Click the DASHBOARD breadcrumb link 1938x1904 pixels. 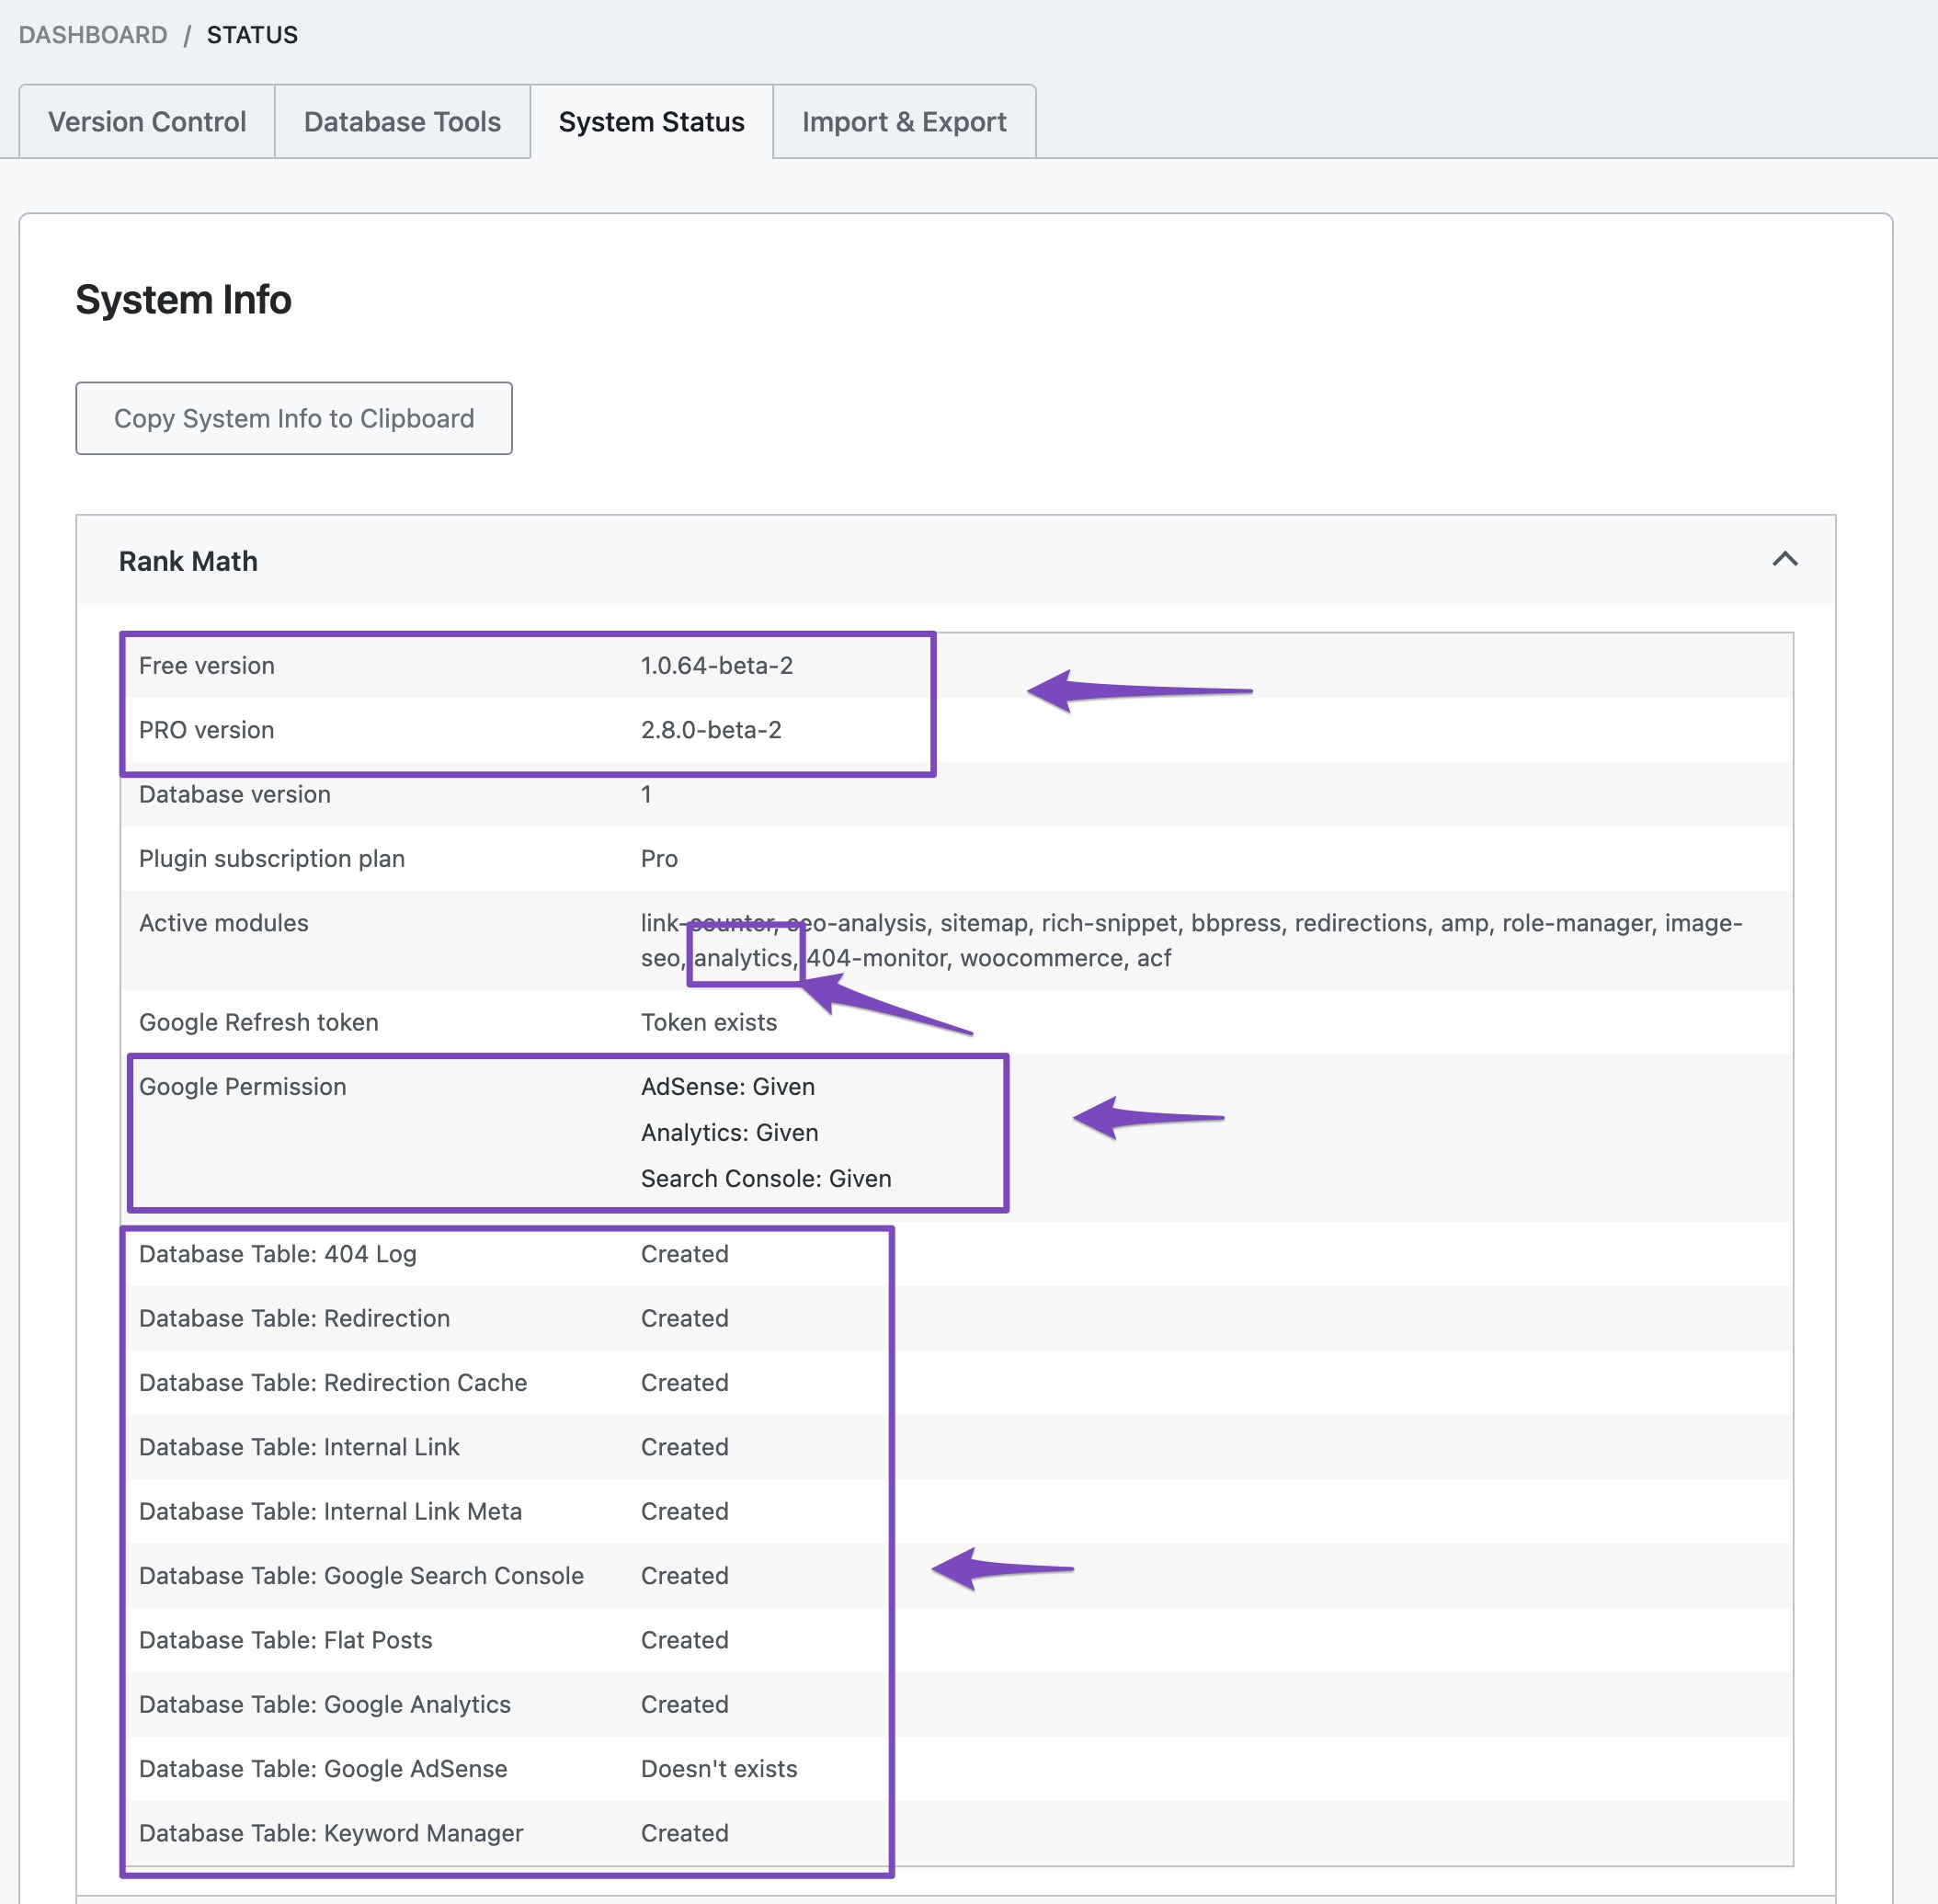pyautogui.click(x=93, y=35)
